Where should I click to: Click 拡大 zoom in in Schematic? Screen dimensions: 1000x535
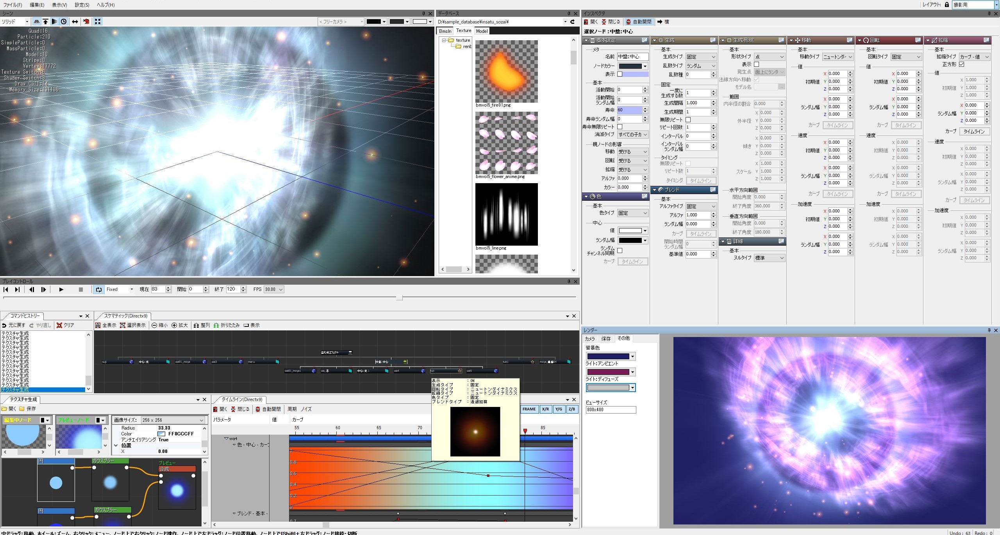pos(180,325)
